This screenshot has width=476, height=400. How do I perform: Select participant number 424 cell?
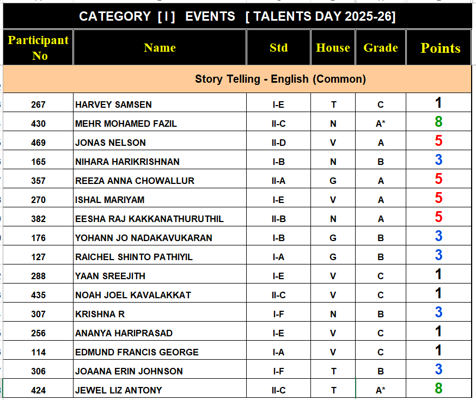tap(38, 389)
